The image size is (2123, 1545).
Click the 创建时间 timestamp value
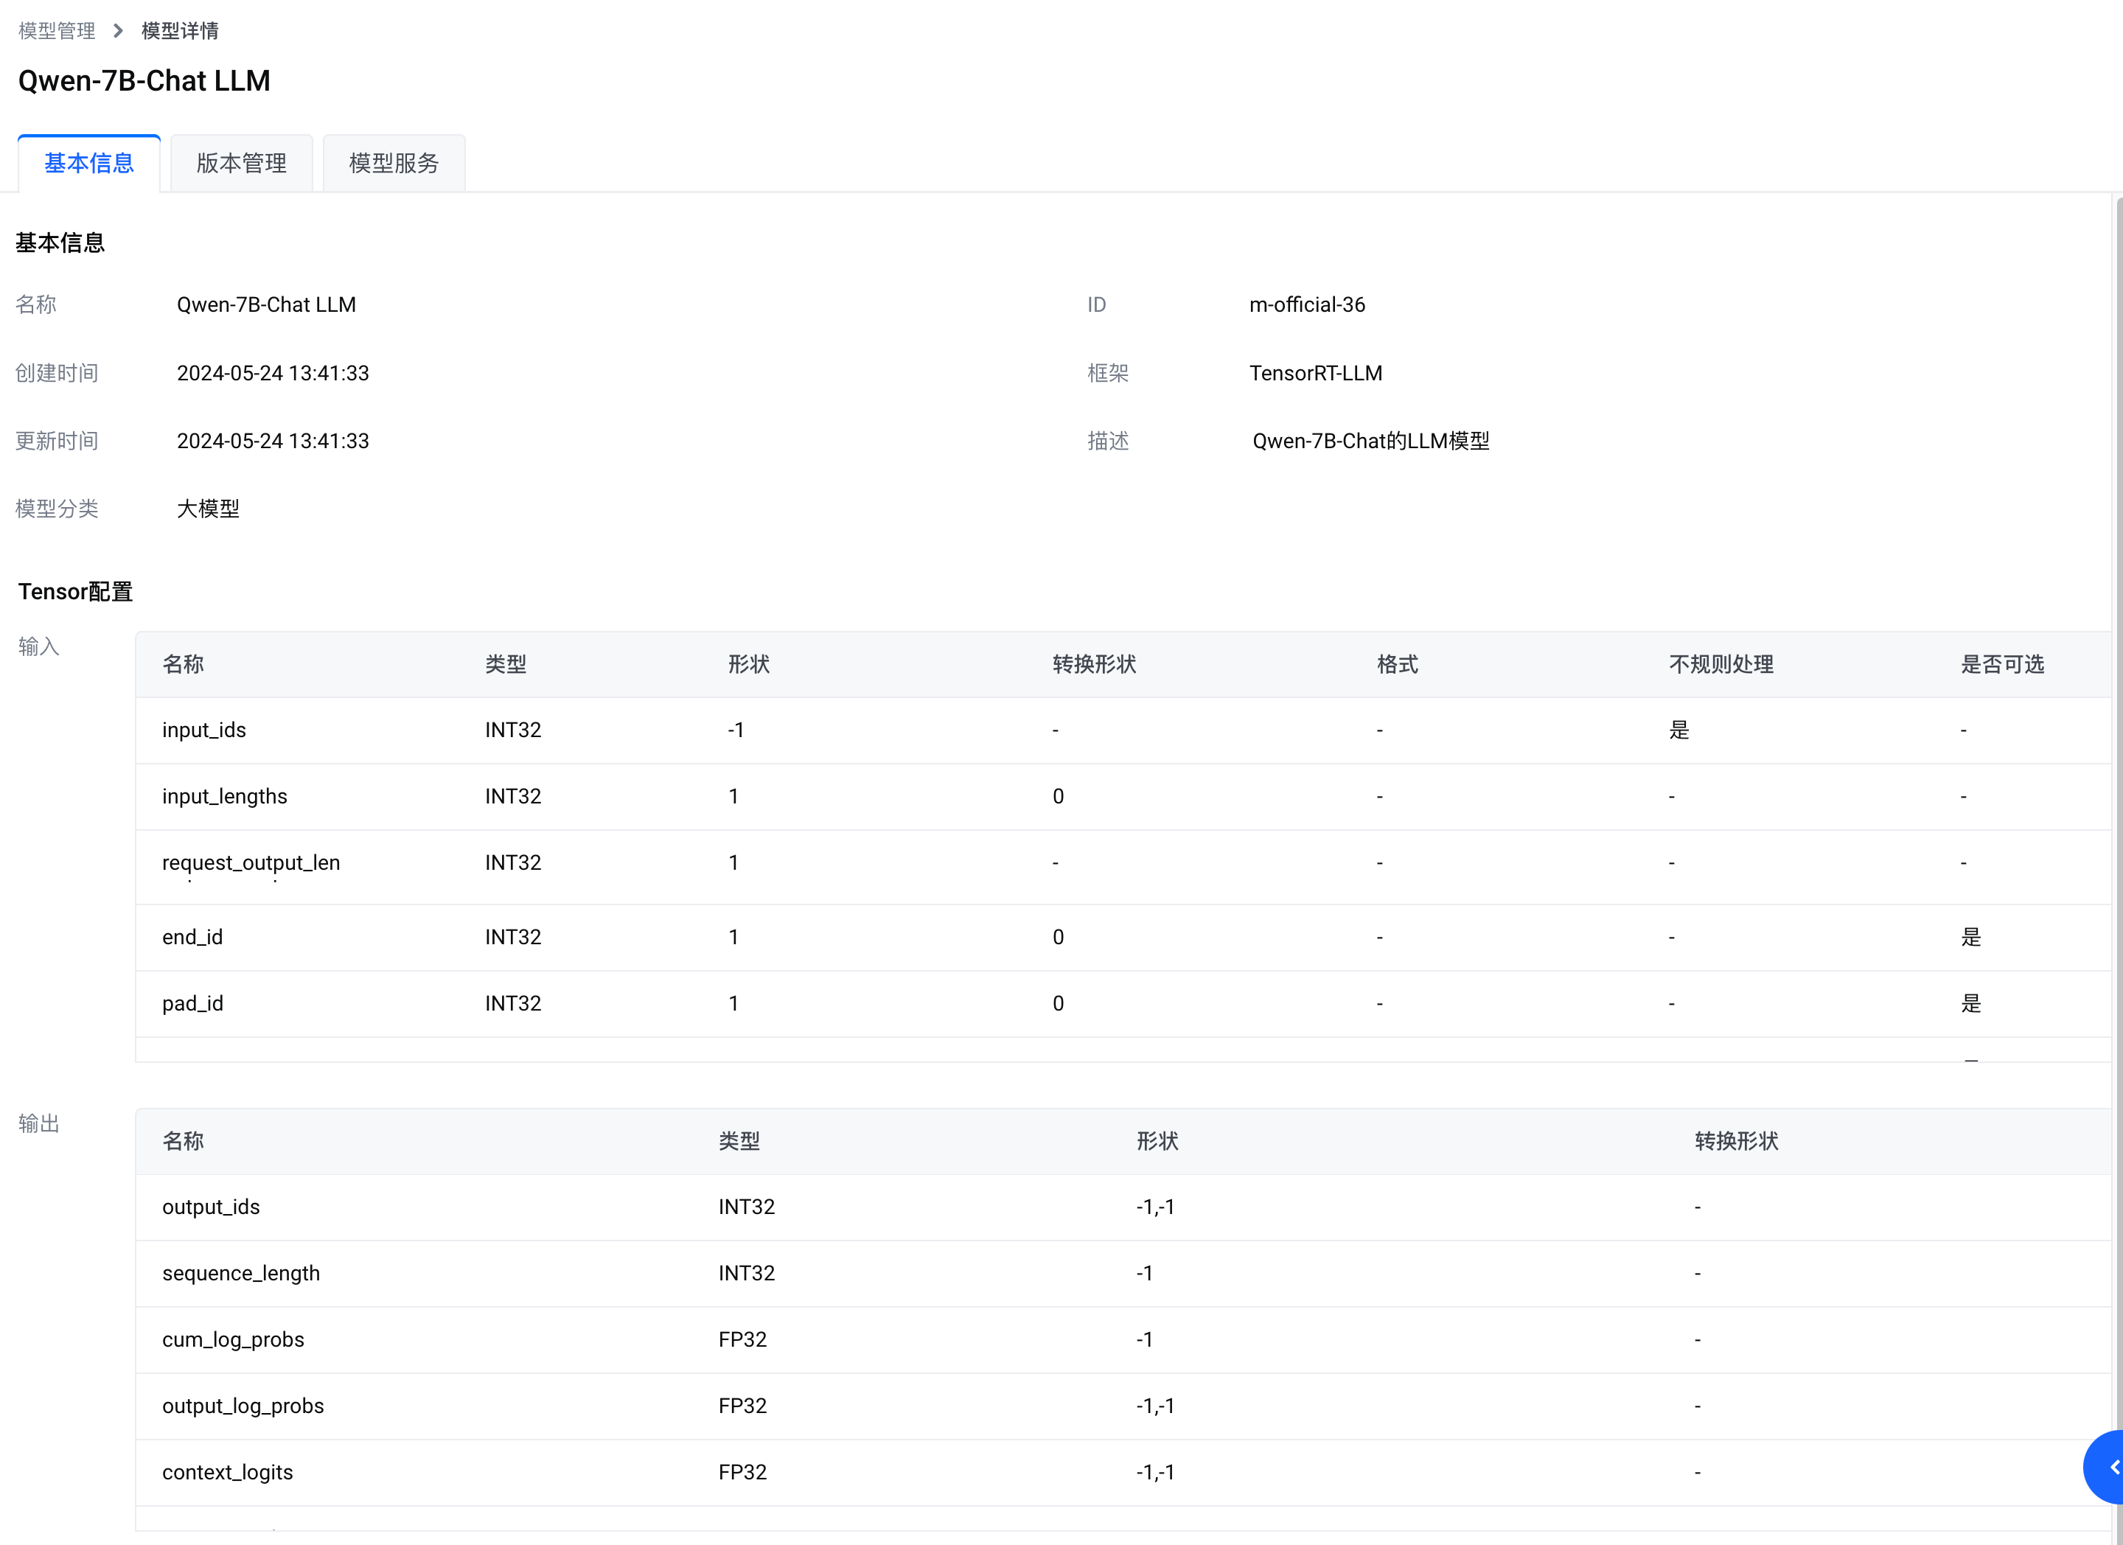coord(273,374)
